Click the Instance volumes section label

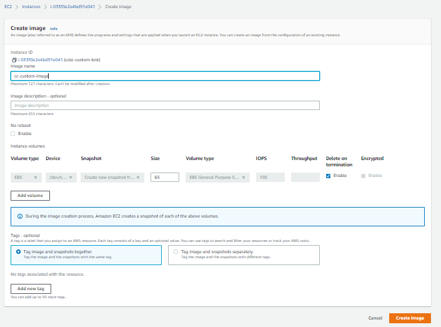click(27, 146)
